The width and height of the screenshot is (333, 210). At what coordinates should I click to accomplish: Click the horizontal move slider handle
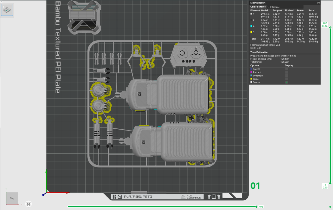tap(256, 206)
